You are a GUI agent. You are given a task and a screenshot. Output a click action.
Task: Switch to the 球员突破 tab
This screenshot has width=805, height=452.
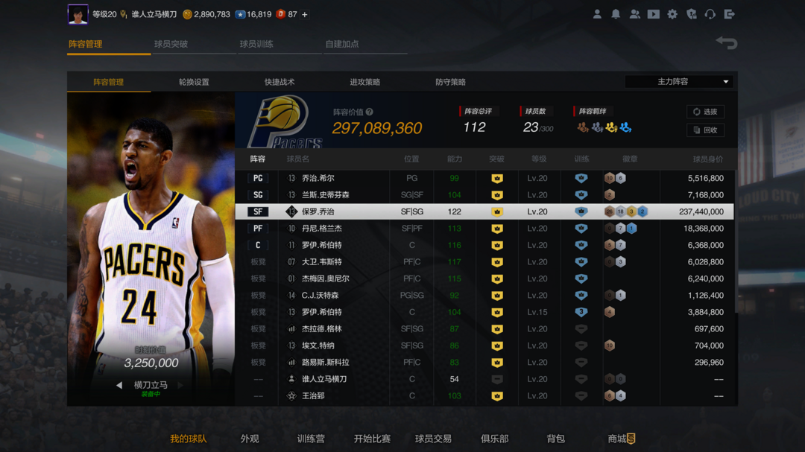point(171,44)
